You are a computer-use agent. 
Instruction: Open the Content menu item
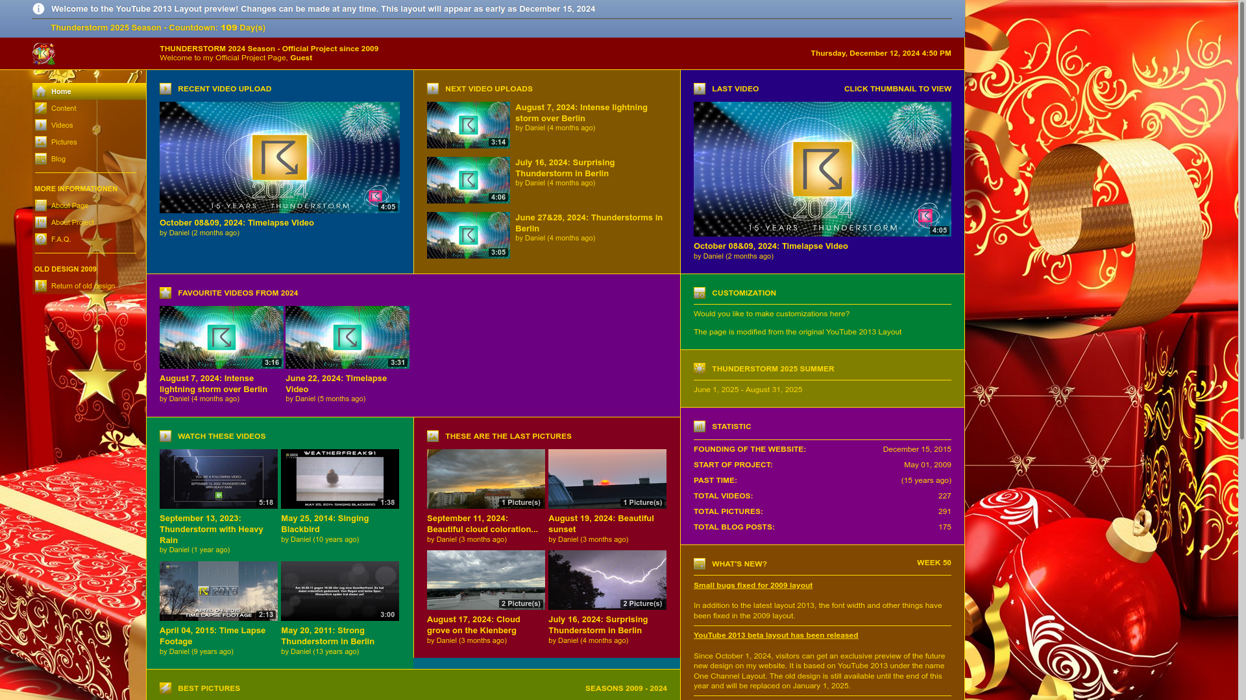(x=64, y=108)
